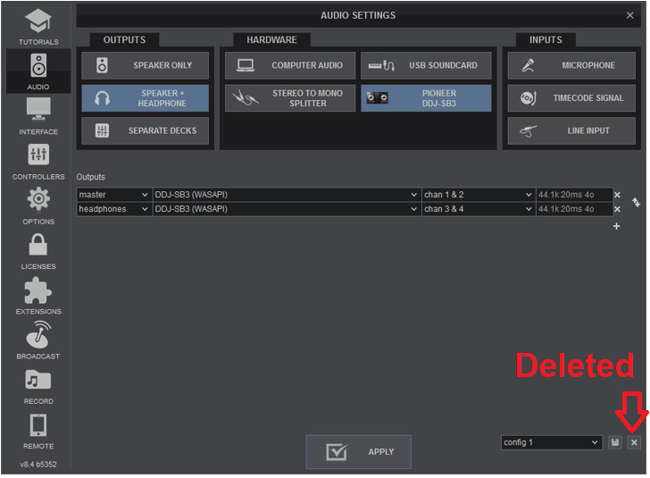Image resolution: width=650 pixels, height=478 pixels.
Task: Close the Audio Settings window
Action: [x=630, y=15]
